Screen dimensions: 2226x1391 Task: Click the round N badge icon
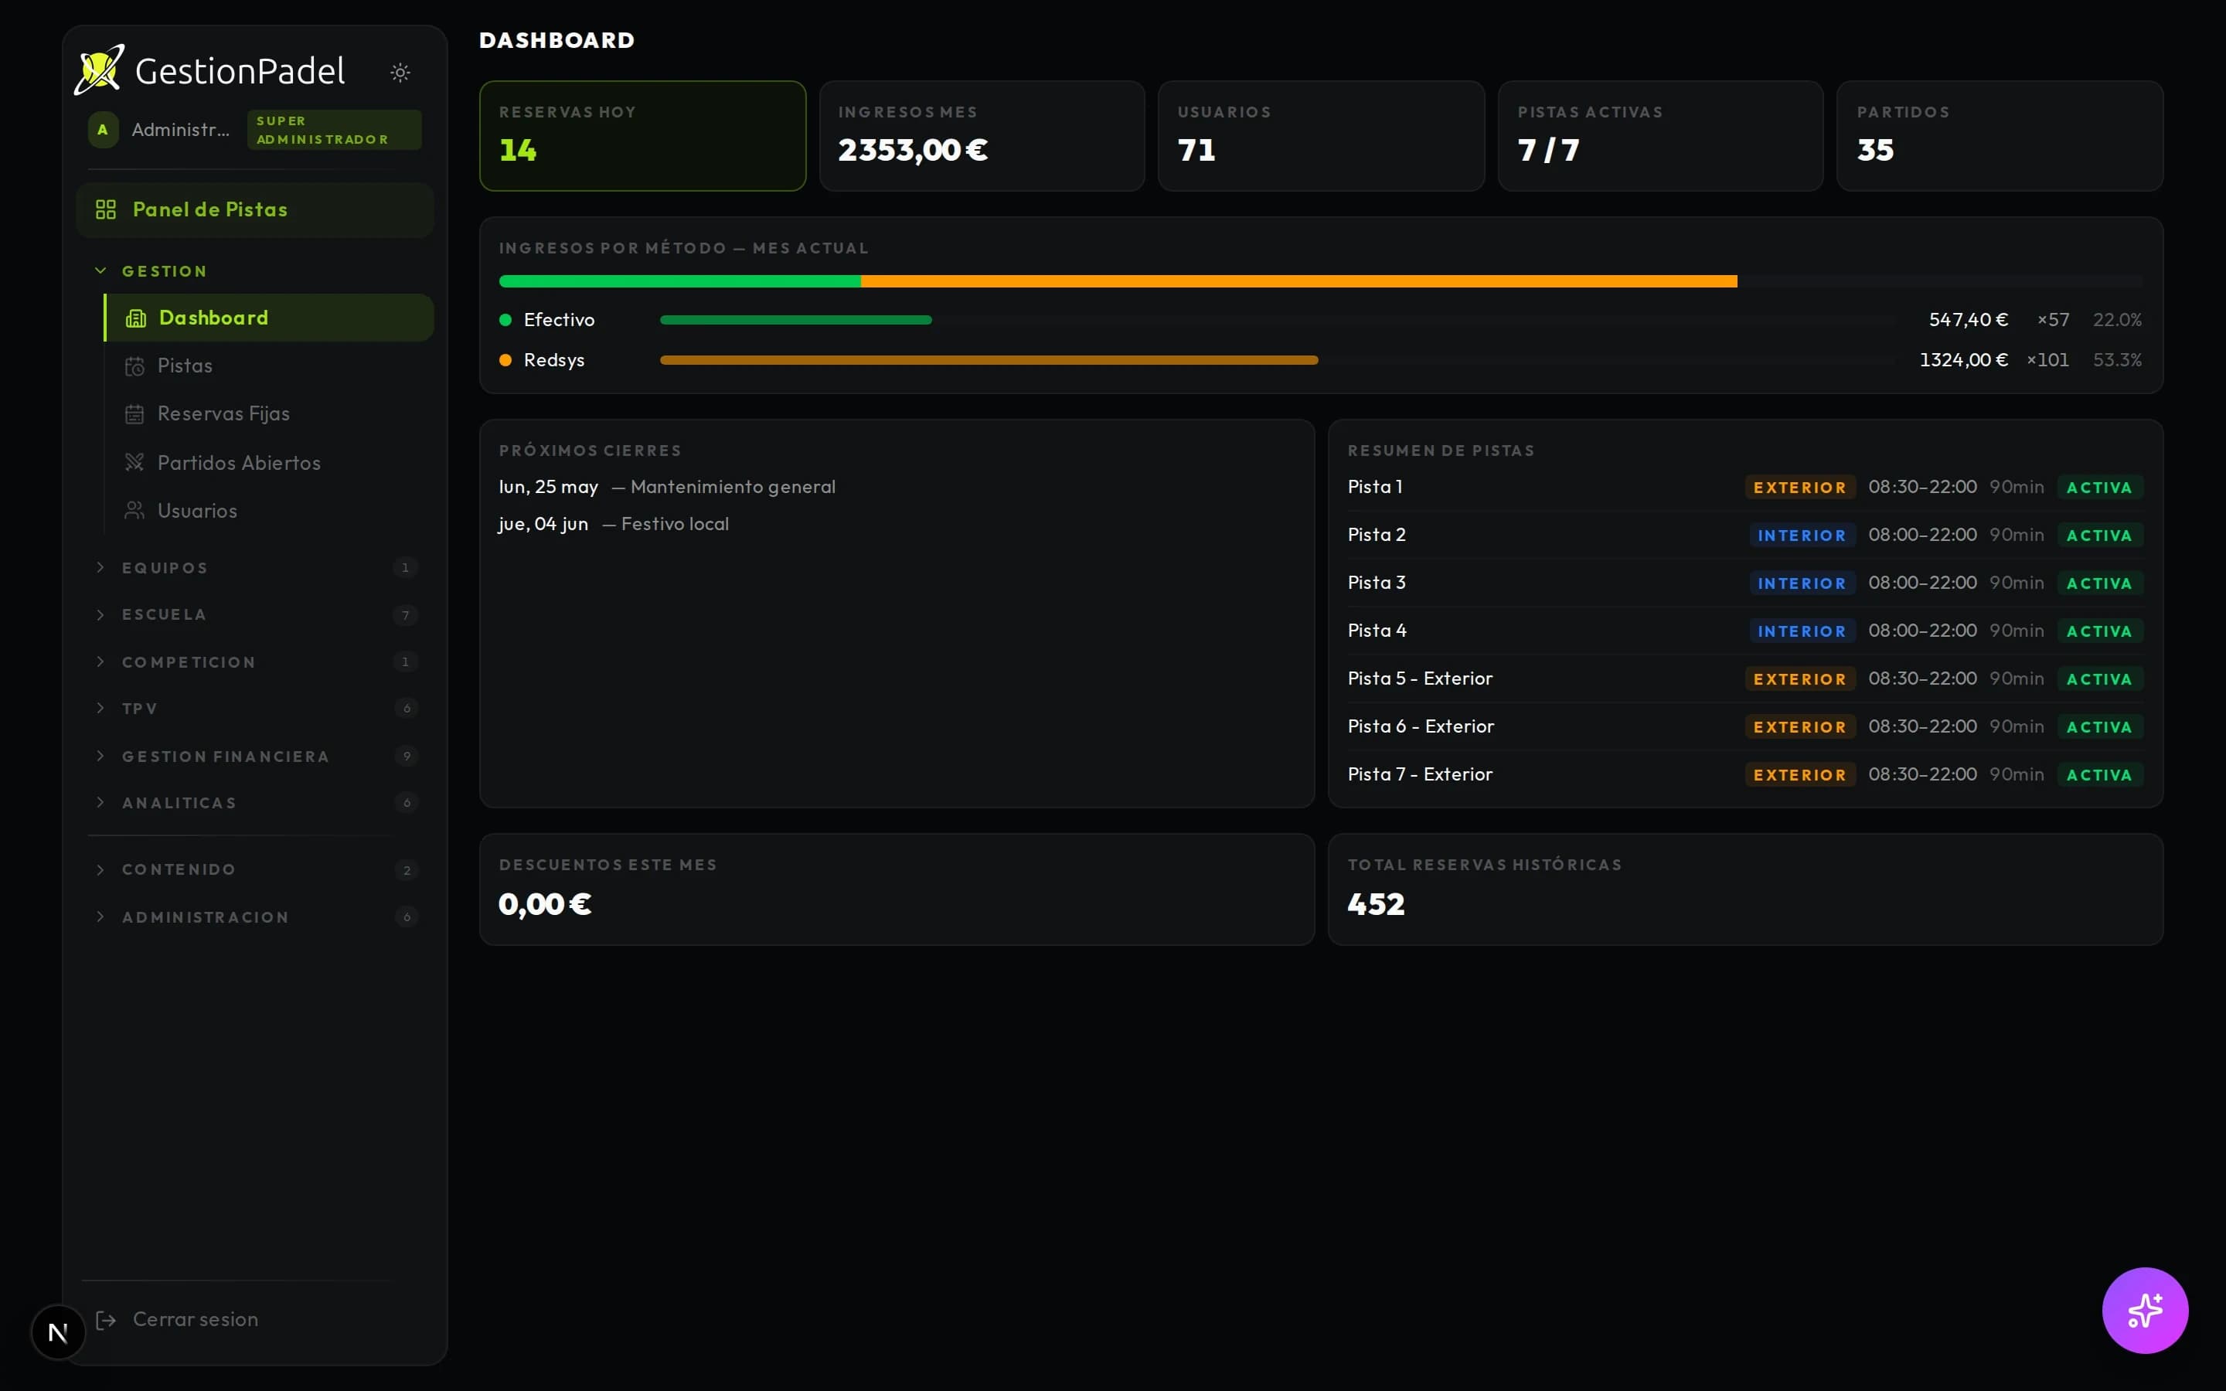[x=58, y=1332]
